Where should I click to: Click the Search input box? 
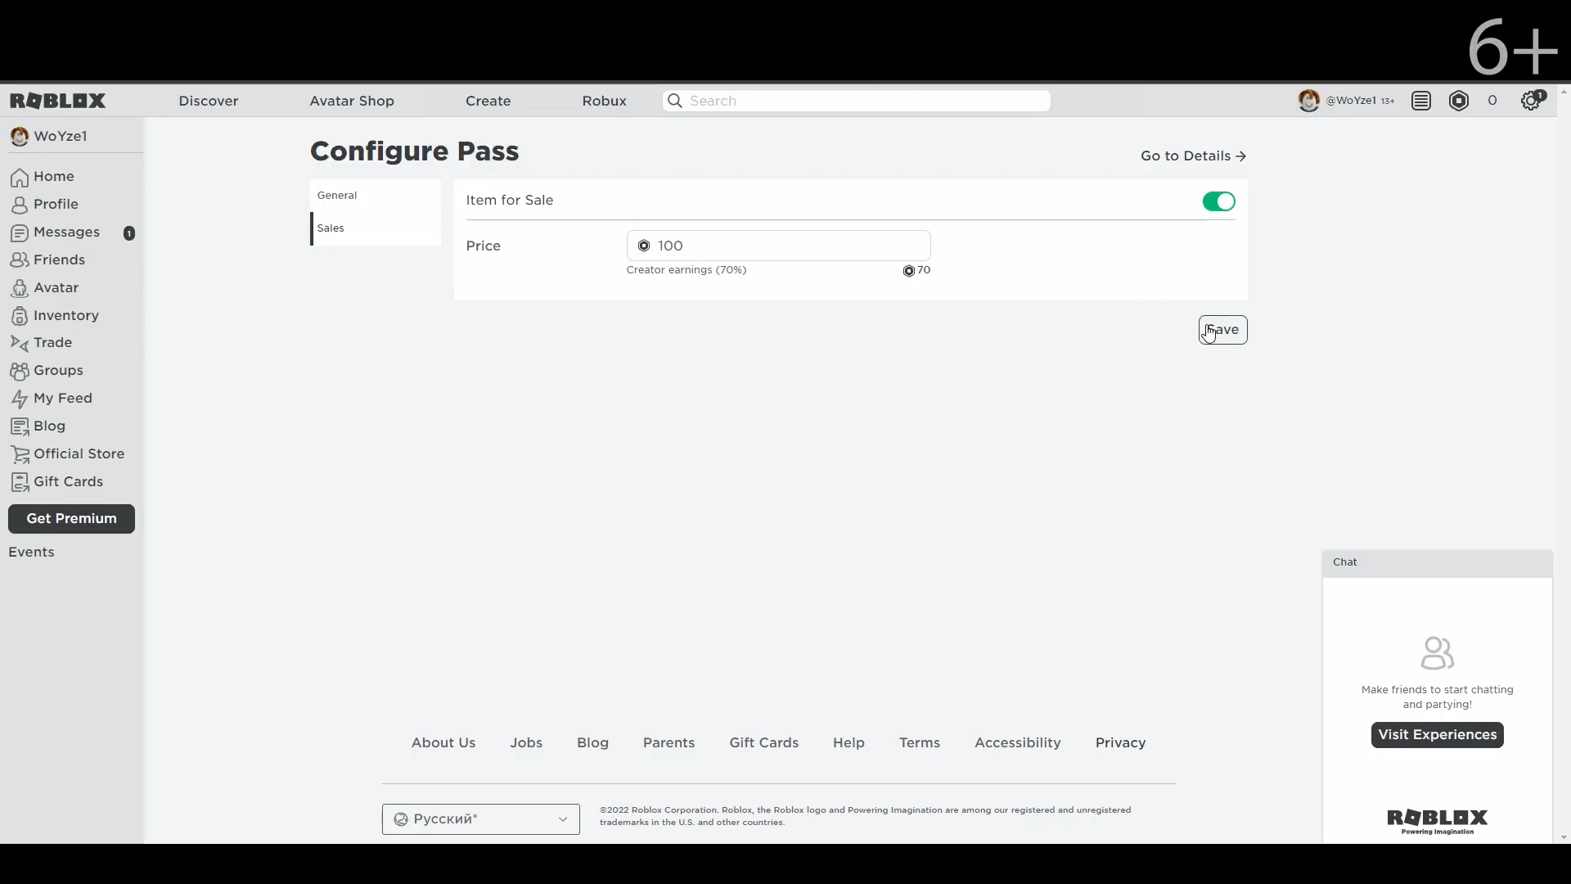(856, 101)
